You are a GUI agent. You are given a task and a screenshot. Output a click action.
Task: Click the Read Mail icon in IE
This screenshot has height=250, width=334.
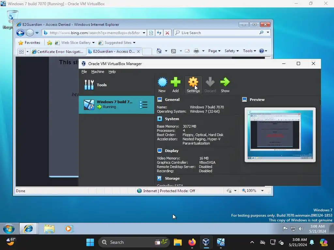pyautogui.click(x=187, y=51)
